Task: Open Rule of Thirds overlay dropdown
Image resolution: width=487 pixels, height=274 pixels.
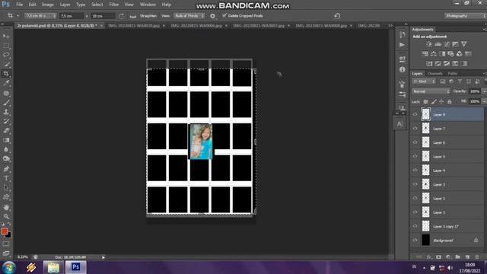Action: point(189,15)
